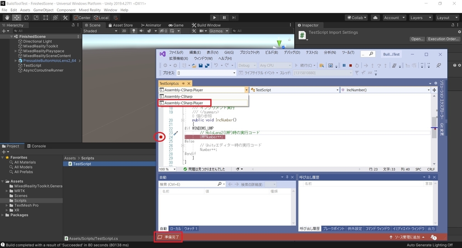The width and height of the screenshot is (462, 248).
Task: Select the Scripts folder in Assets
Action: click(20, 201)
